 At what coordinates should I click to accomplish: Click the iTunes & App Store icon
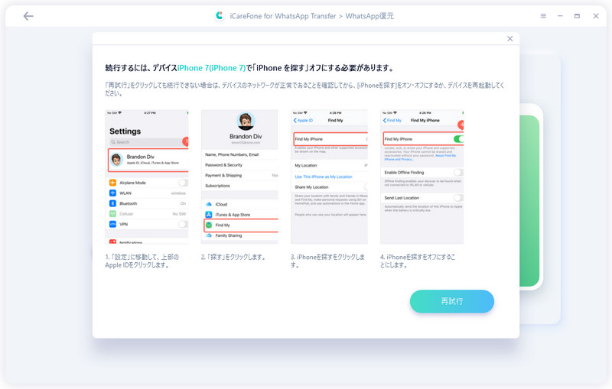[x=208, y=215]
